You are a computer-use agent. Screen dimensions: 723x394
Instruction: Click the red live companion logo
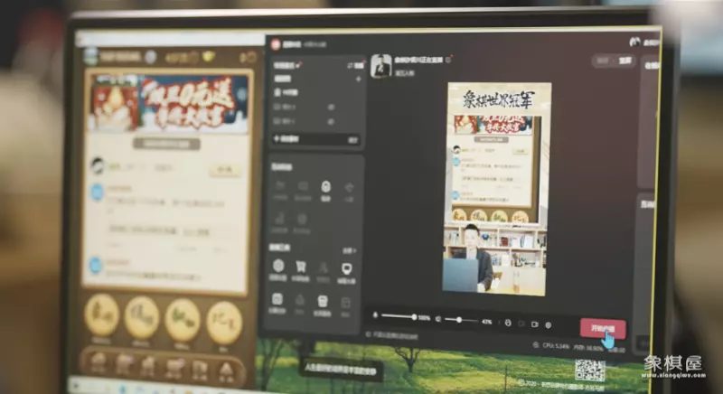[x=276, y=43]
